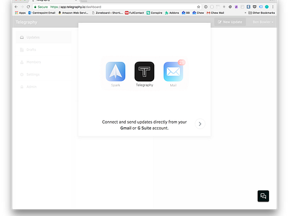Click the Telegraphy browser tab

pyautogui.click(x=55, y=1)
